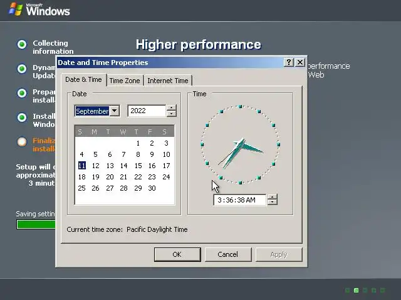This screenshot has height=300, width=401.
Task: Select day 23 in the calendar
Action: tap(152, 177)
